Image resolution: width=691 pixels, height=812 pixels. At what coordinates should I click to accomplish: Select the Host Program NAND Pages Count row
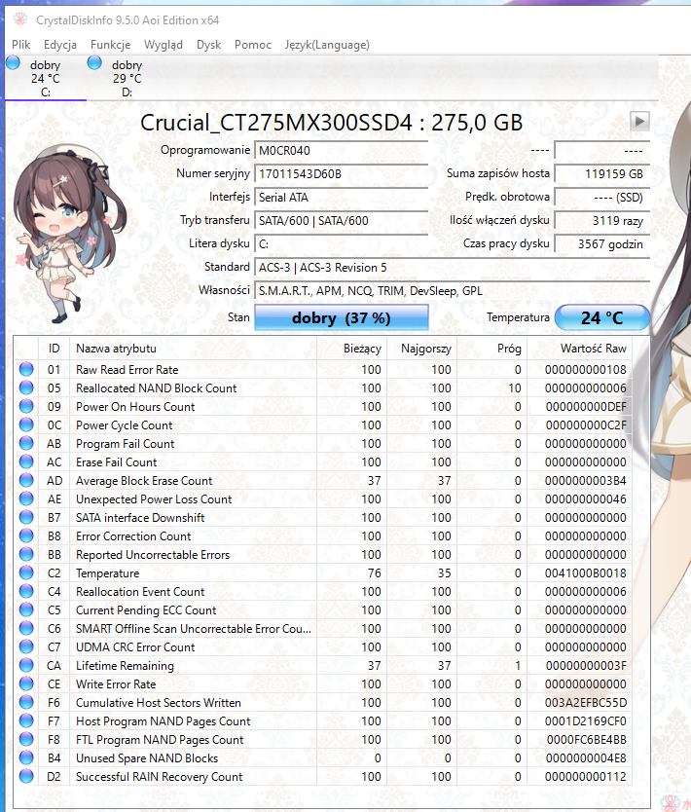coord(323,720)
